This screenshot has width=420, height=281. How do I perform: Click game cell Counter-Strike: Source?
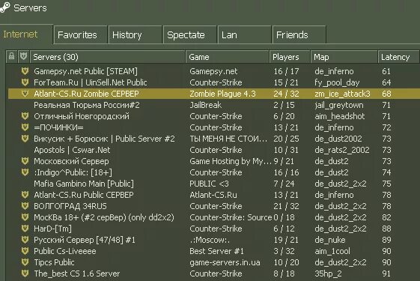click(231, 218)
